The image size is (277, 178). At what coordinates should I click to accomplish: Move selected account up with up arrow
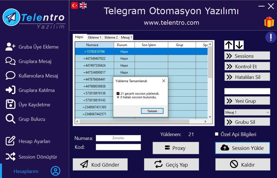click(x=229, y=45)
